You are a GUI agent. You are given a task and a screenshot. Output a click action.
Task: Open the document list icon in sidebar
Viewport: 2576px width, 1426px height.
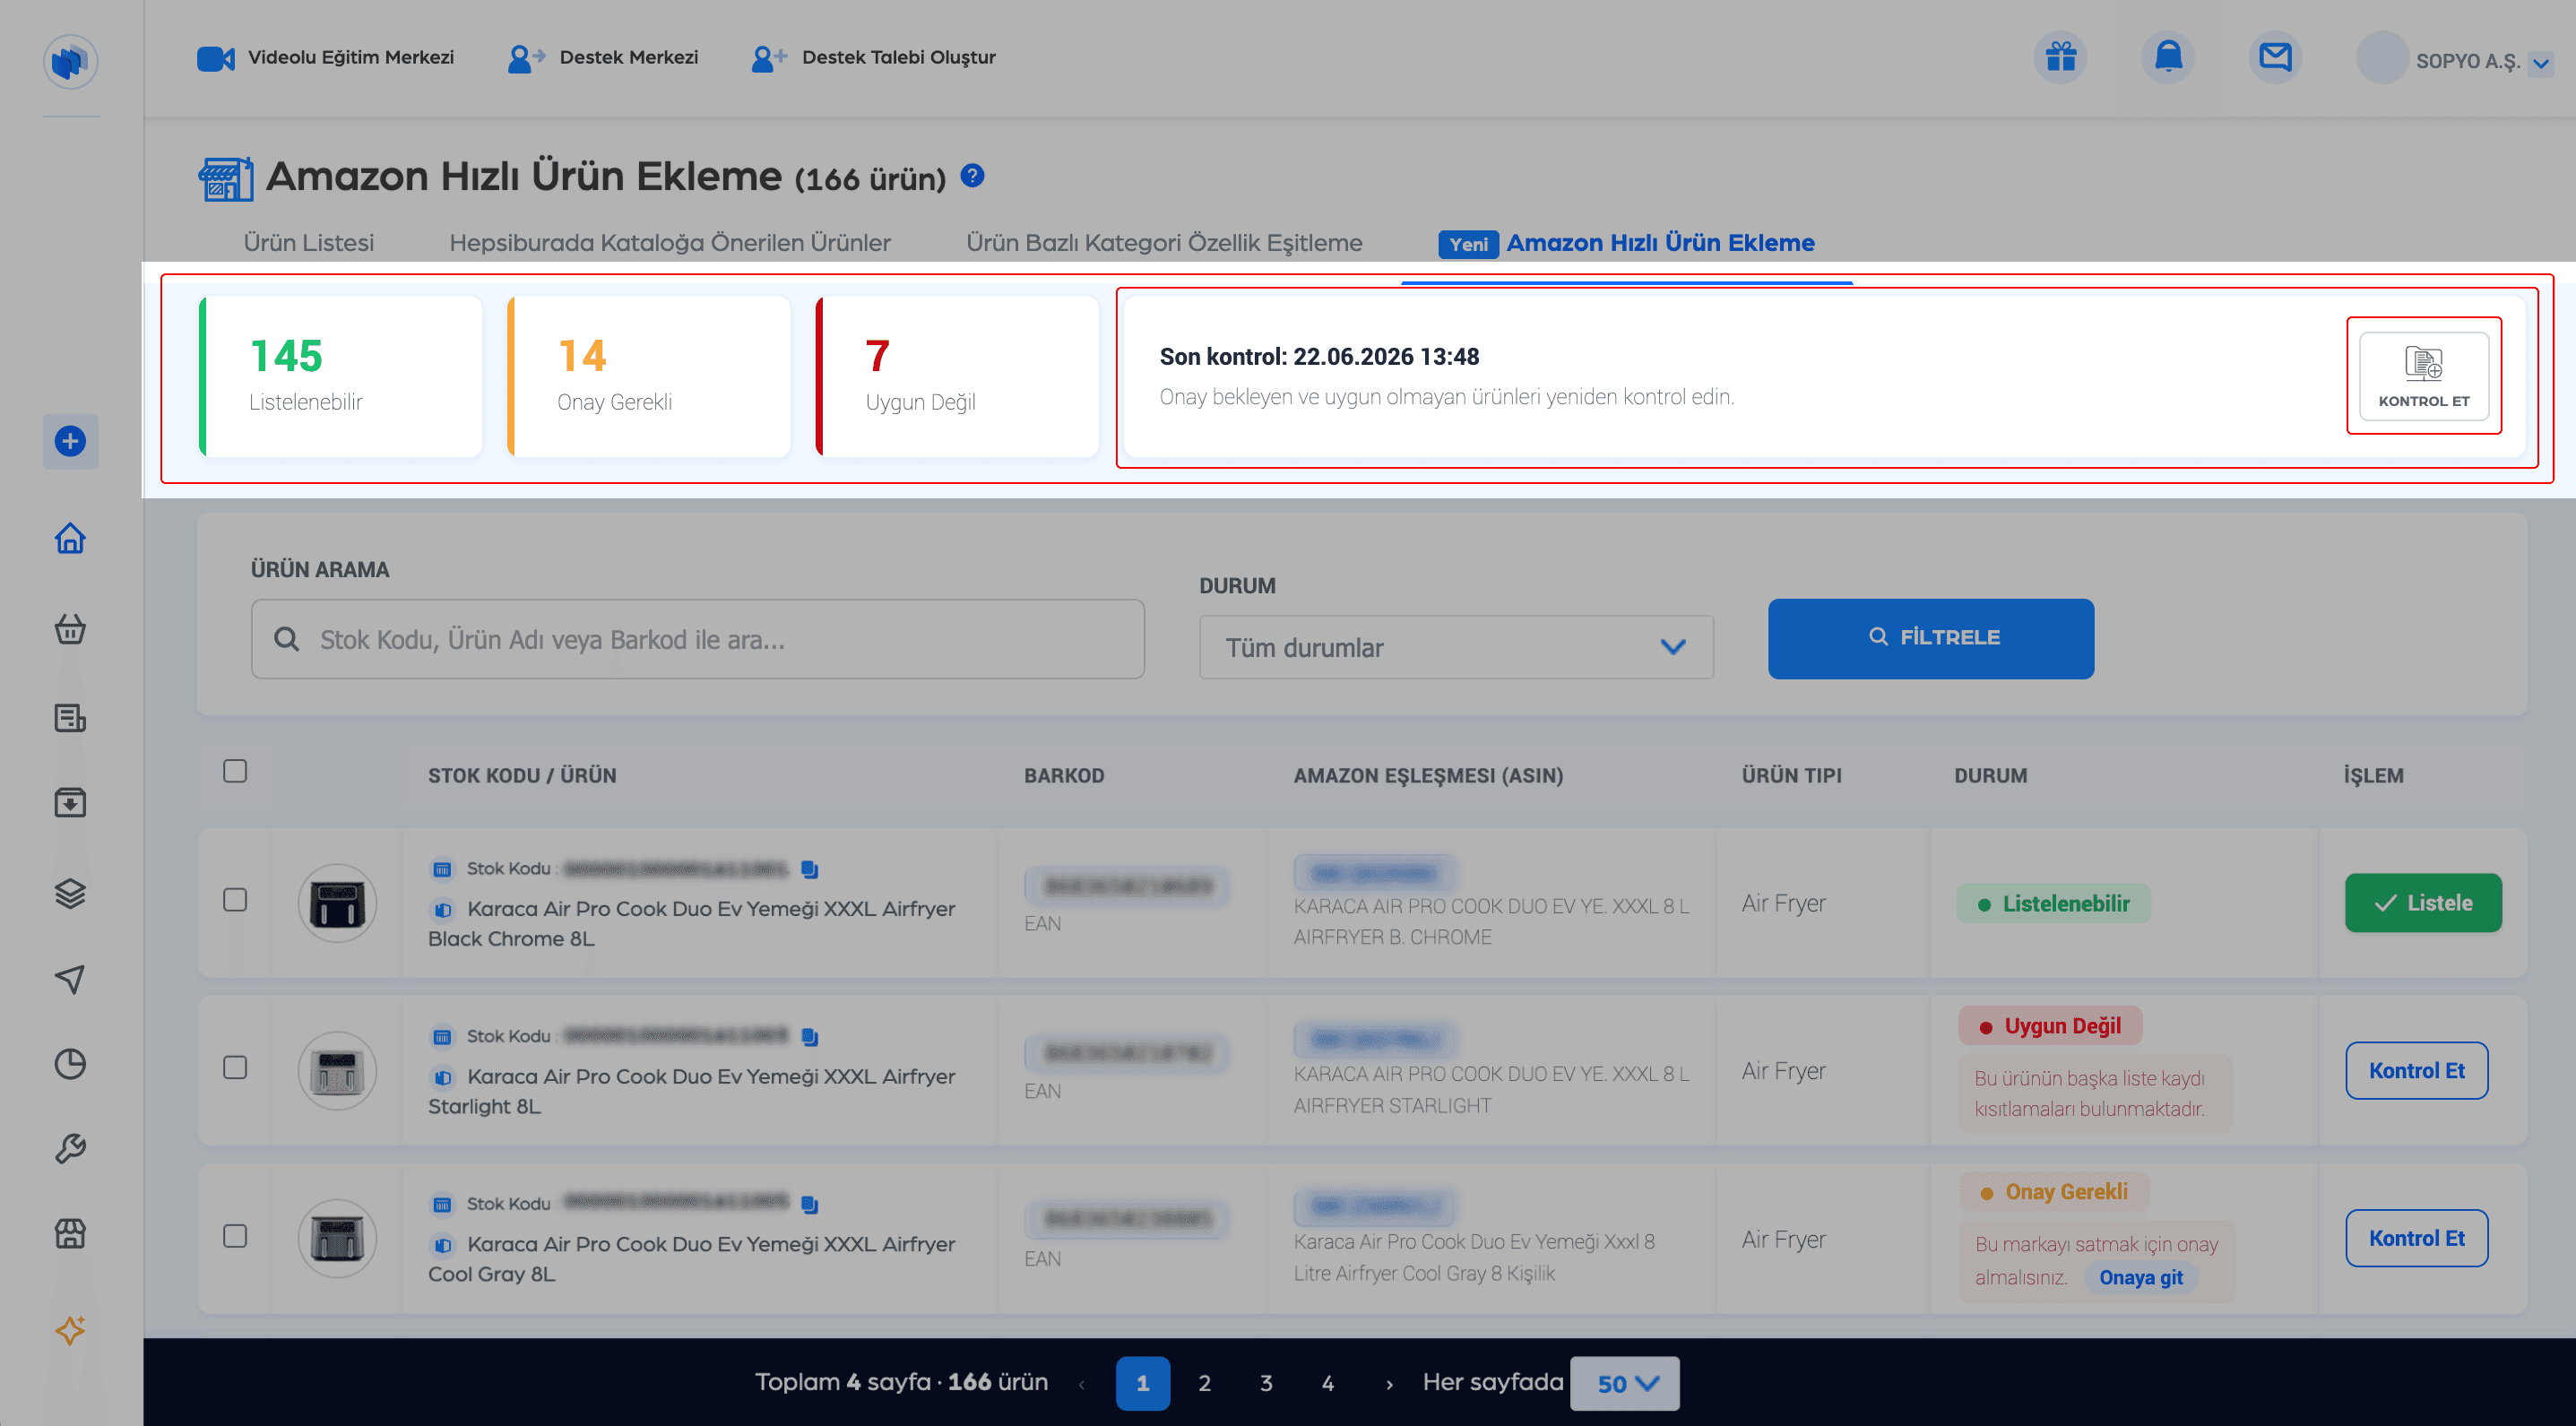click(70, 718)
